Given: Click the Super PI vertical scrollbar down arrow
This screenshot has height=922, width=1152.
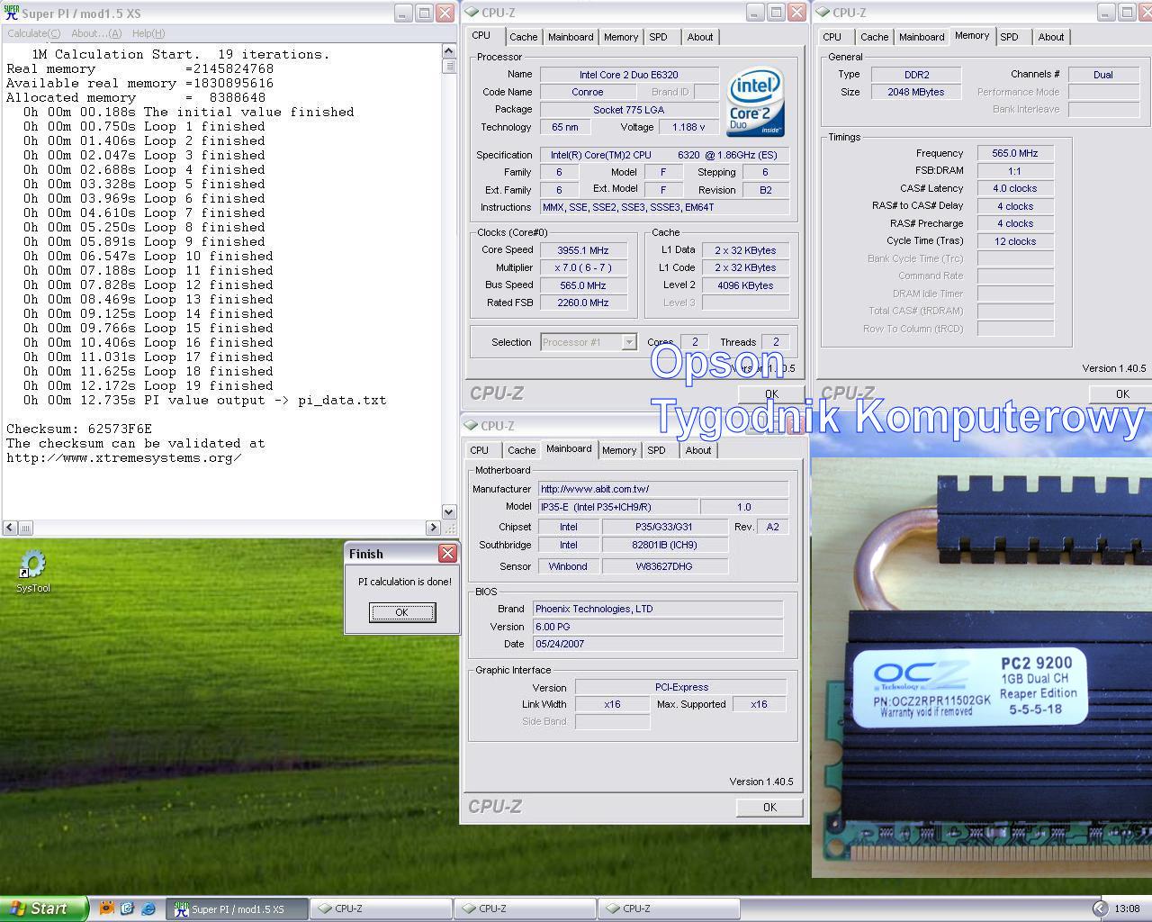Looking at the screenshot, I should pos(449,511).
